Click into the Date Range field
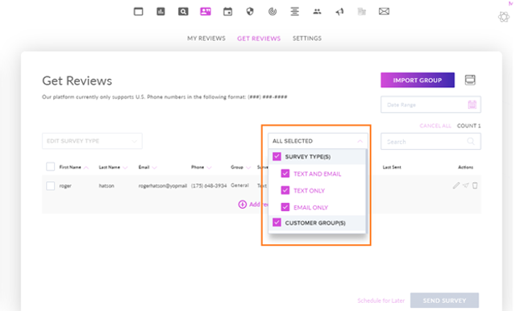Screen dimensions: 516x311 pyautogui.click(x=431, y=105)
